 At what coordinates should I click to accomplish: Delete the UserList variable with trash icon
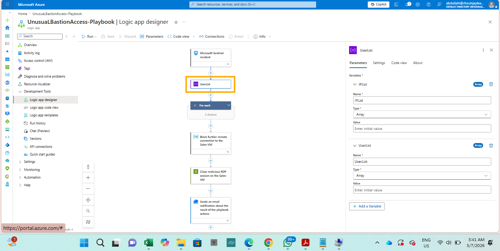(x=491, y=145)
